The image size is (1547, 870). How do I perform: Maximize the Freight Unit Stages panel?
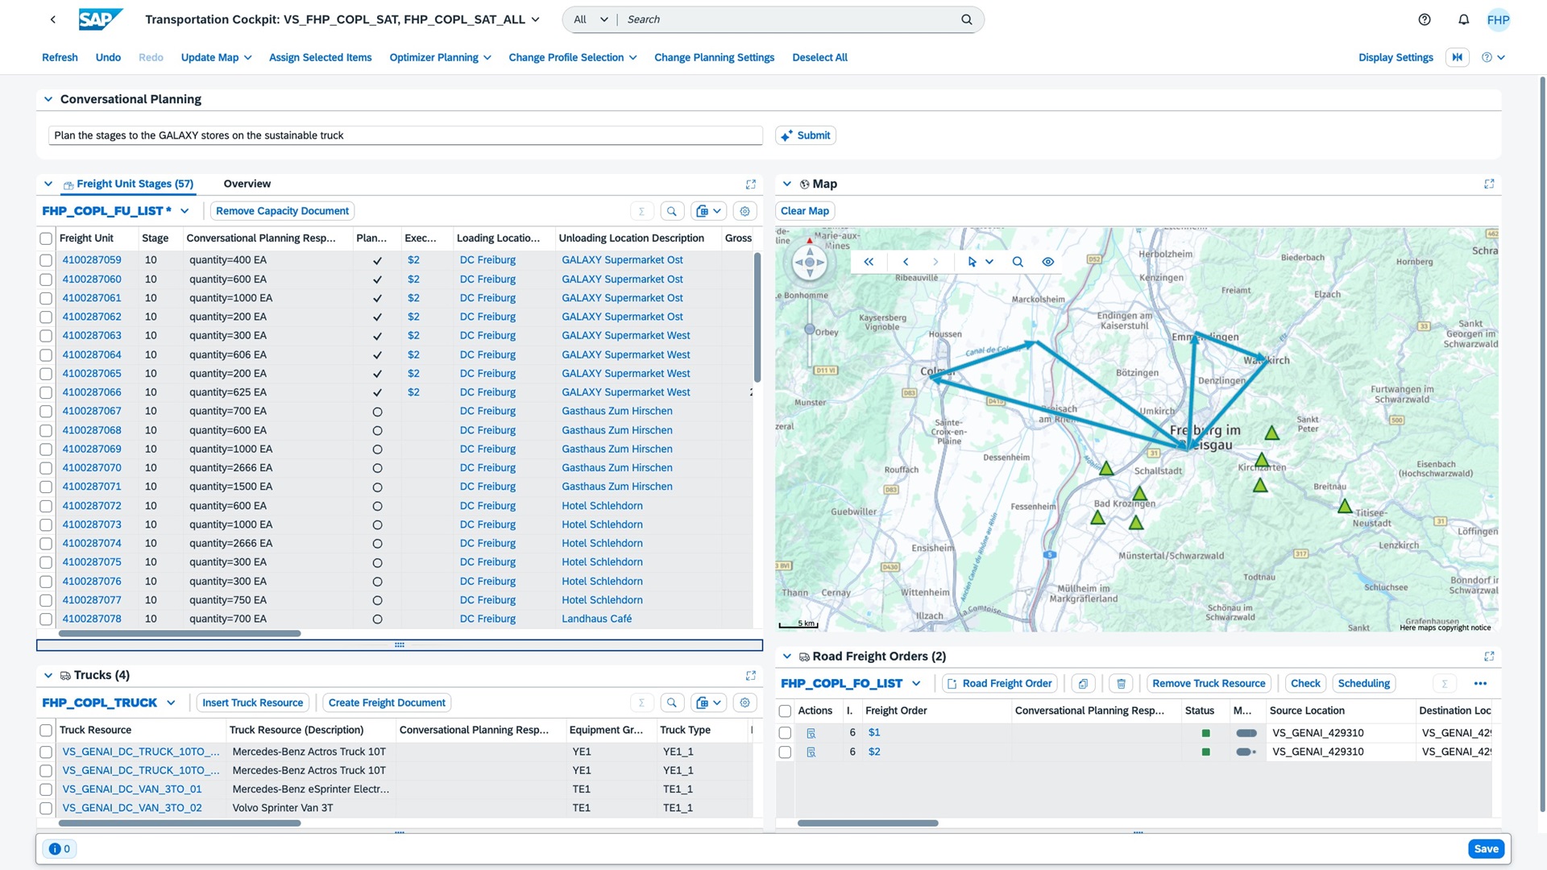(x=751, y=184)
